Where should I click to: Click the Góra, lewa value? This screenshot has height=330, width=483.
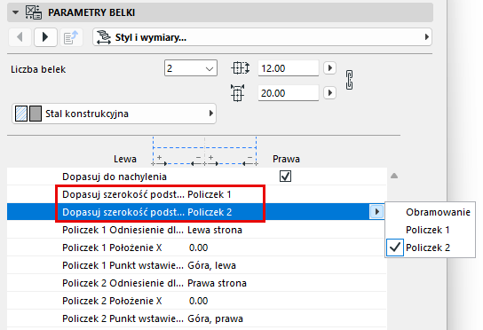tap(211, 265)
